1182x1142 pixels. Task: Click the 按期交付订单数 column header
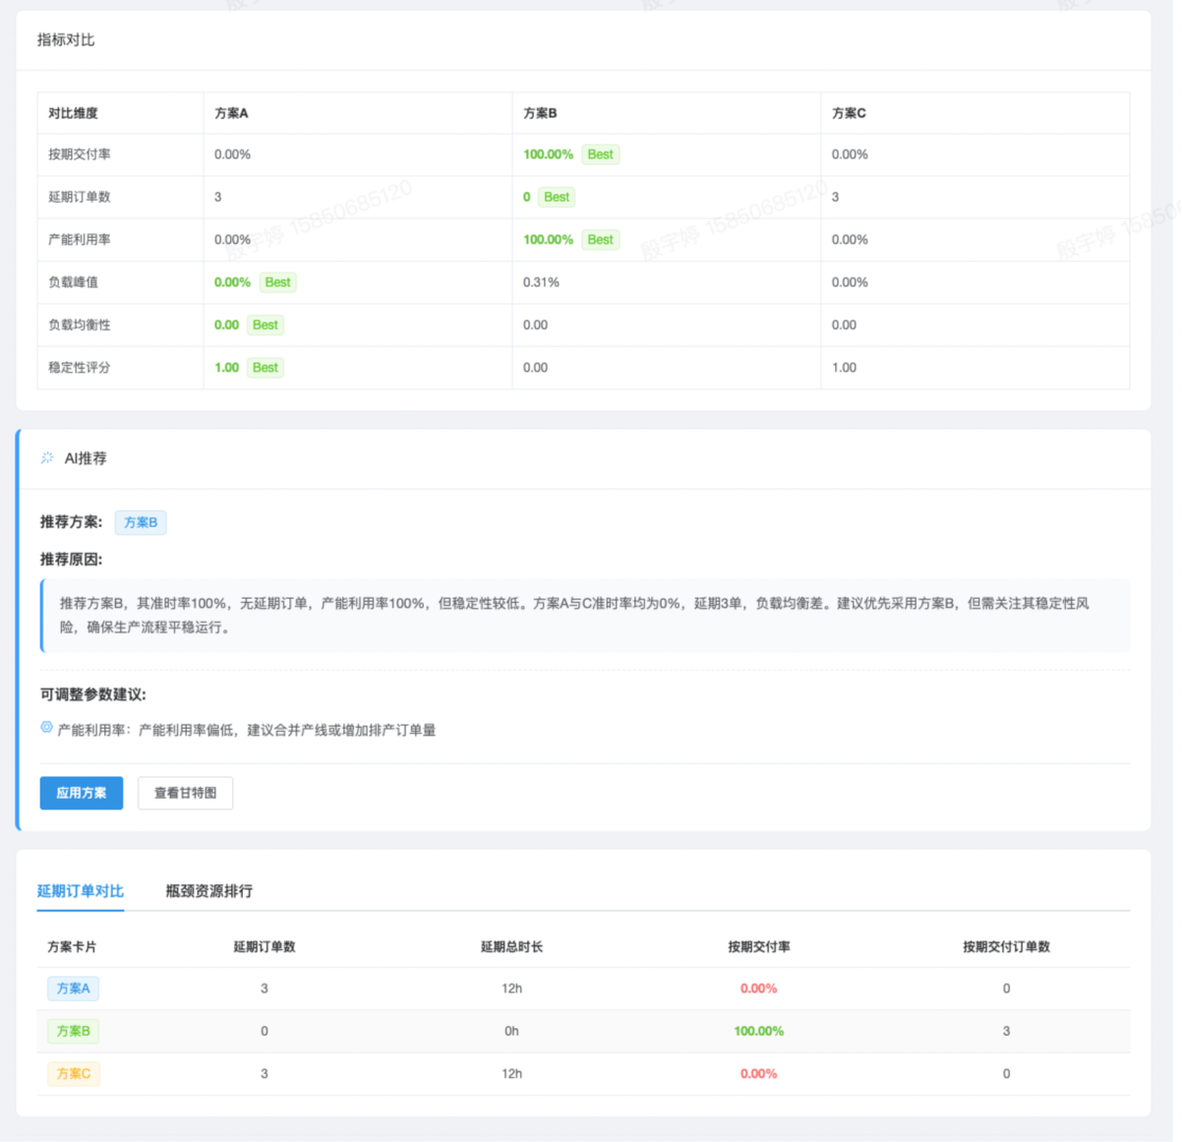coord(1006,946)
